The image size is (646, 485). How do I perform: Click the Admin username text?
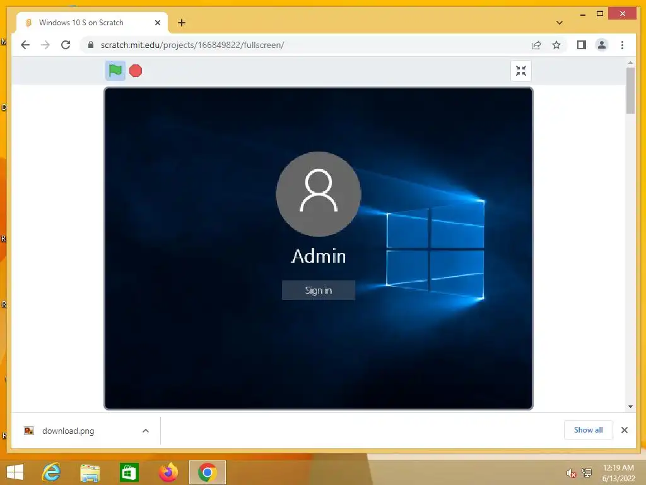coord(319,256)
